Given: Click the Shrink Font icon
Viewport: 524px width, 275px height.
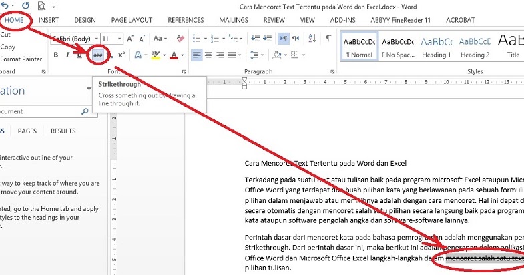Looking at the screenshot, I should click(x=142, y=39).
